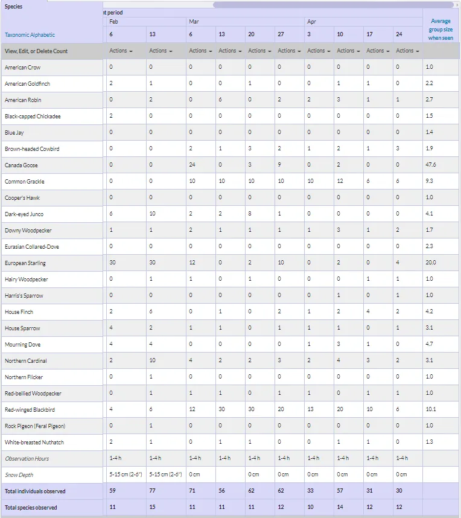Click the Apr month header
The height and width of the screenshot is (518, 461).
tap(312, 22)
